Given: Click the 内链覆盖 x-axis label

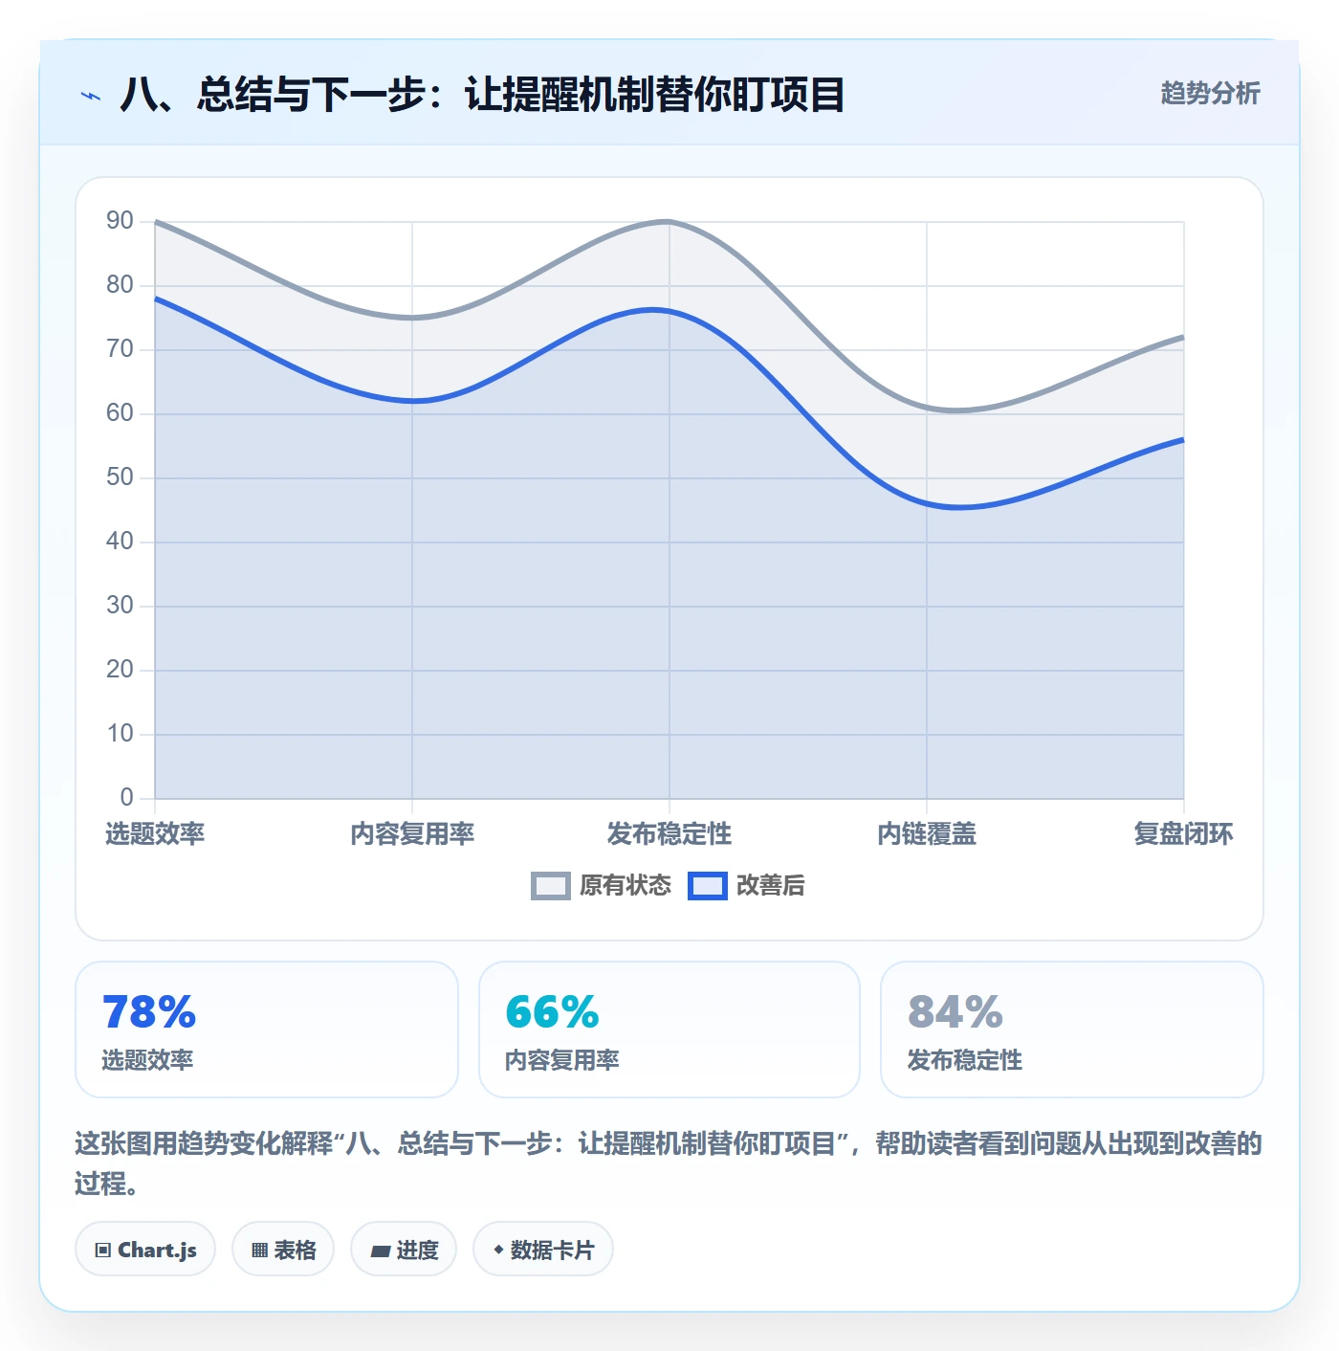Looking at the screenshot, I should click(927, 834).
